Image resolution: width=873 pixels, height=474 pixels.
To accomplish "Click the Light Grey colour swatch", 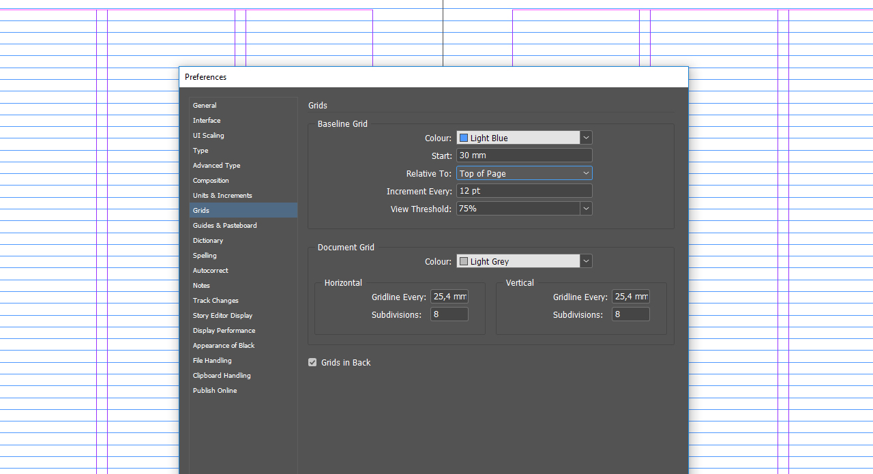I will pos(464,261).
